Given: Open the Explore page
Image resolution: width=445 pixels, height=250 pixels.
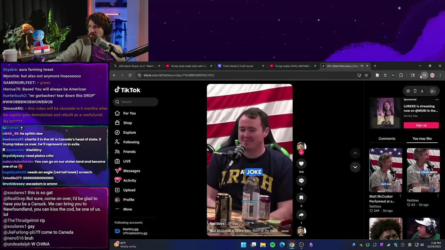Looking at the screenshot, I should click(126, 132).
